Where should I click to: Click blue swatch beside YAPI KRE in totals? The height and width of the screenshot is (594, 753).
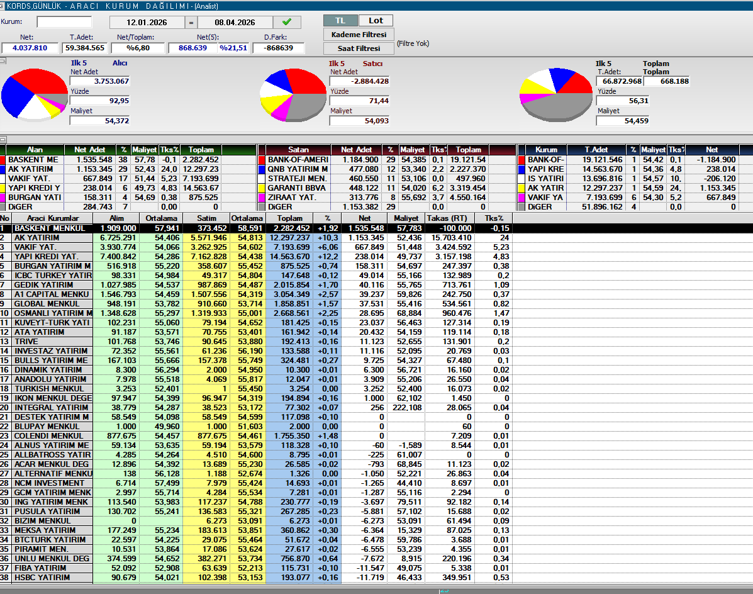(x=522, y=169)
